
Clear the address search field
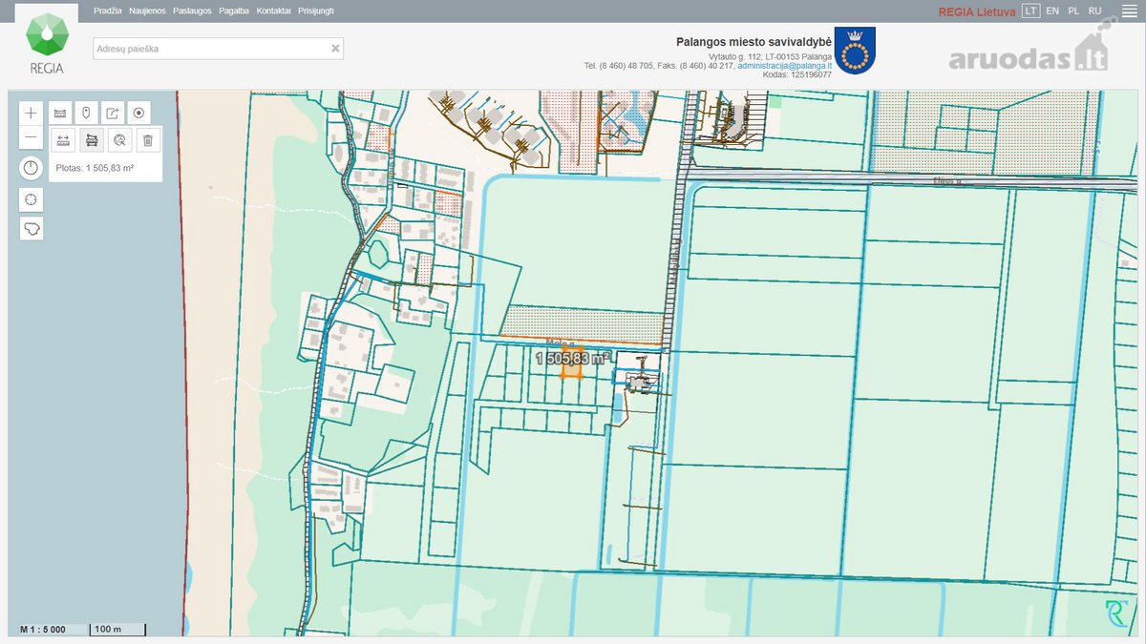335,49
